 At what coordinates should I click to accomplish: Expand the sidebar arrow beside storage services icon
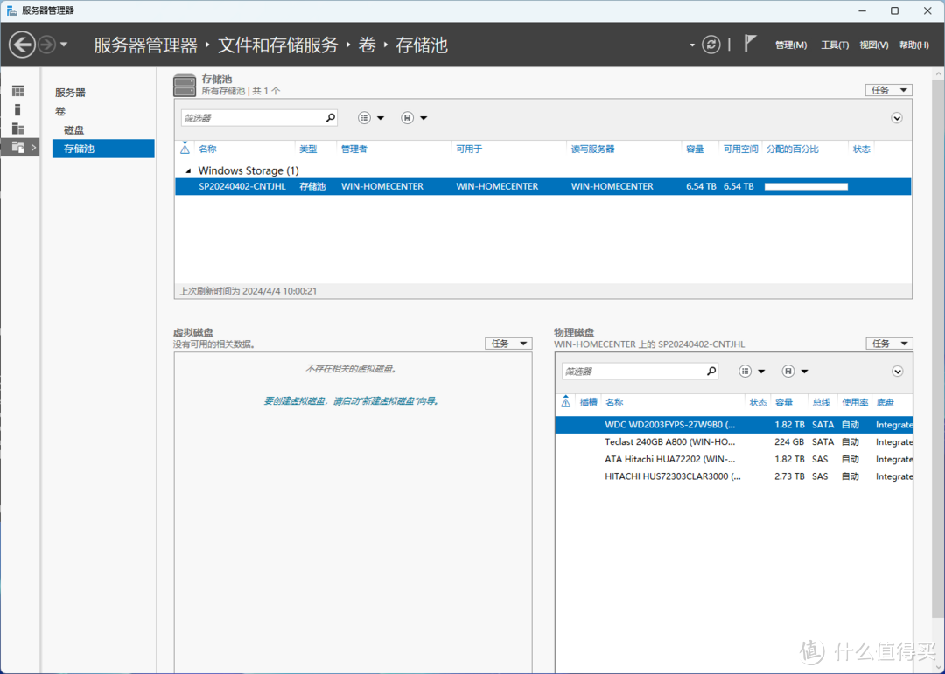click(34, 147)
